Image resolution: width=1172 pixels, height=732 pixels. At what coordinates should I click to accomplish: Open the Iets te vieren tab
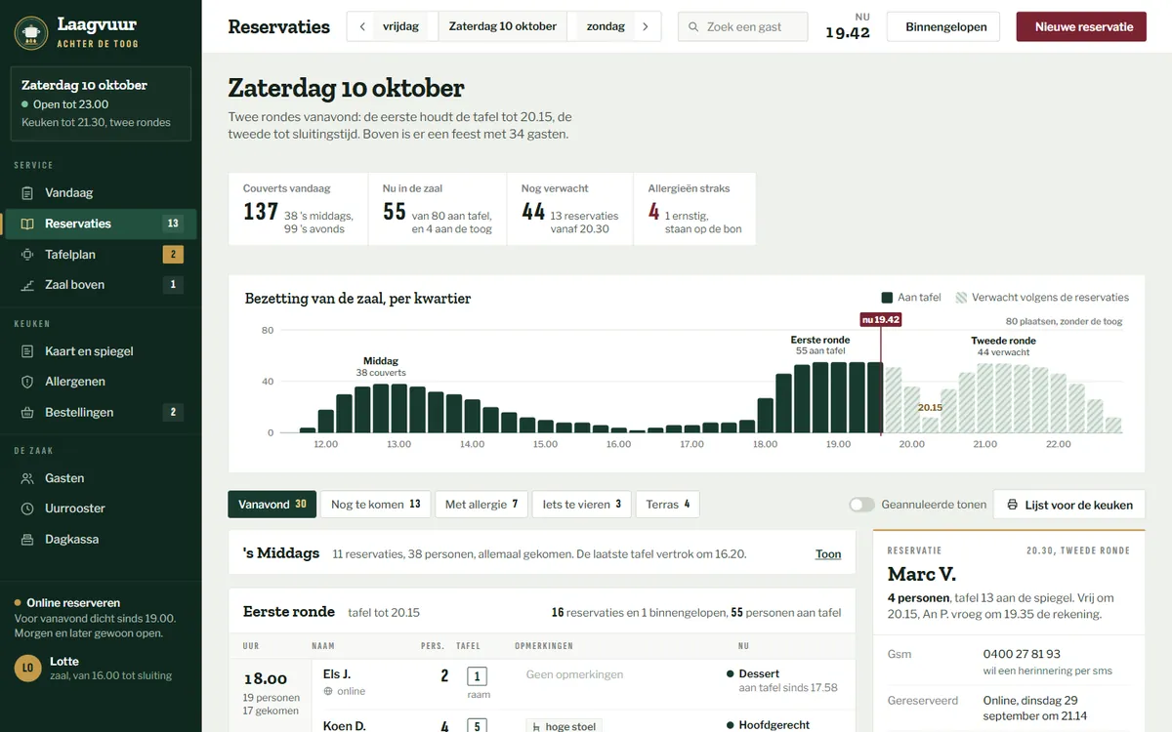tap(582, 505)
